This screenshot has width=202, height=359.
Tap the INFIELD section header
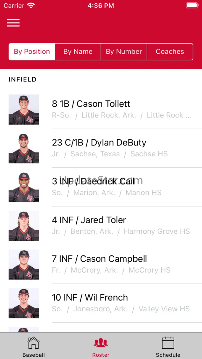23,79
